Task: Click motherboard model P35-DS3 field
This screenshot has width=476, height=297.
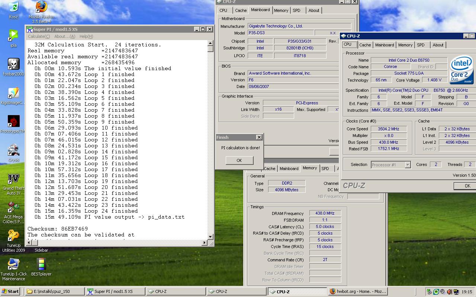Action: click(280, 33)
